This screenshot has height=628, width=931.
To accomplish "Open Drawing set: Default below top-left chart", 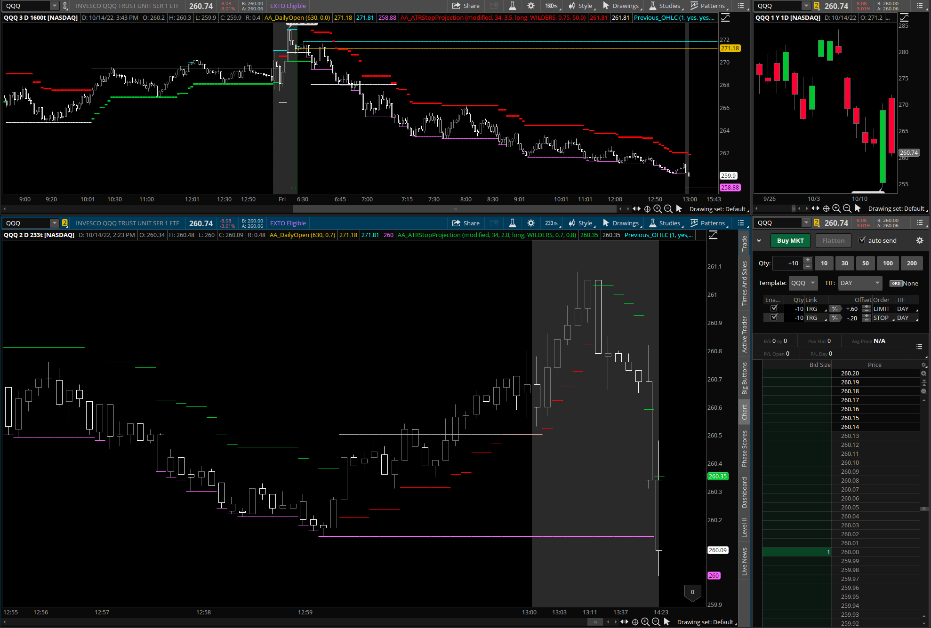I will (x=719, y=209).
